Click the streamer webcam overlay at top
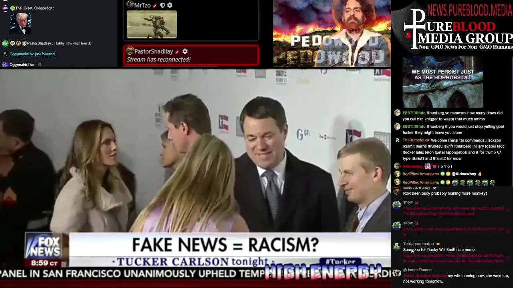Screen dimensions: 513x288 click(x=331, y=33)
